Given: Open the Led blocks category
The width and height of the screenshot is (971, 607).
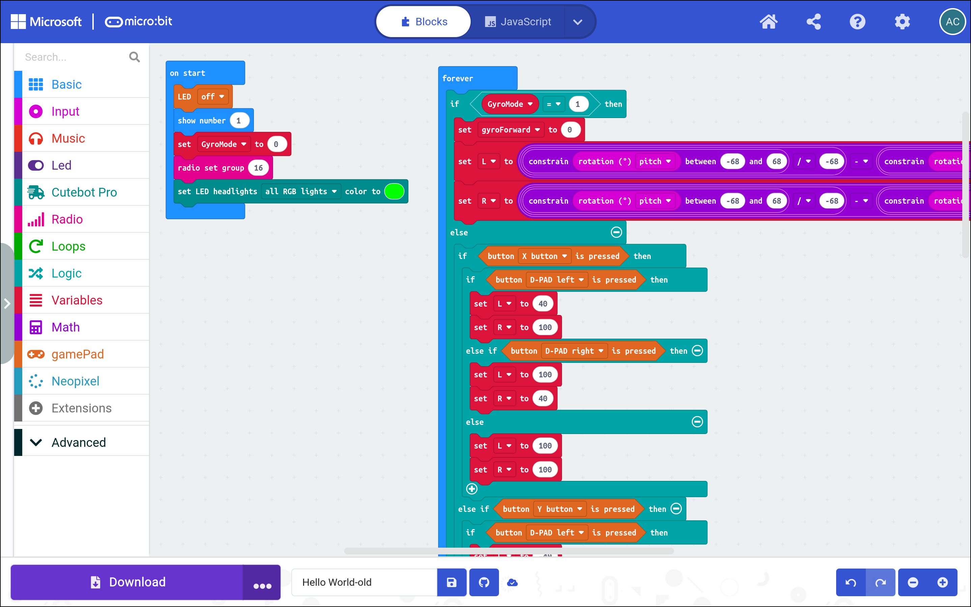Looking at the screenshot, I should [x=82, y=165].
